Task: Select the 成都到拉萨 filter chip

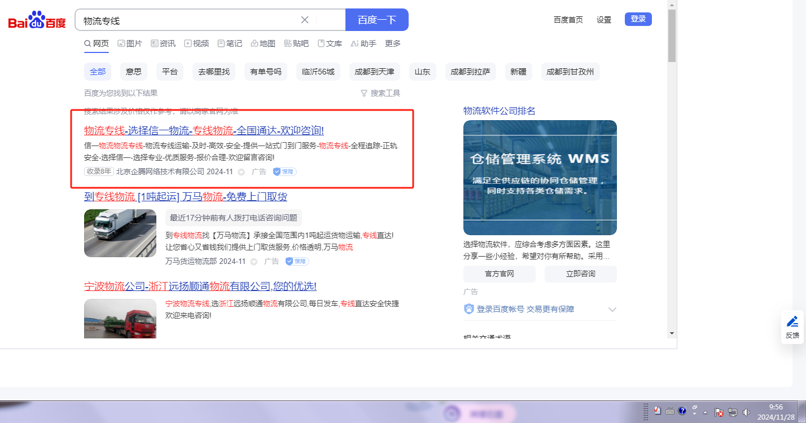Action: click(471, 72)
